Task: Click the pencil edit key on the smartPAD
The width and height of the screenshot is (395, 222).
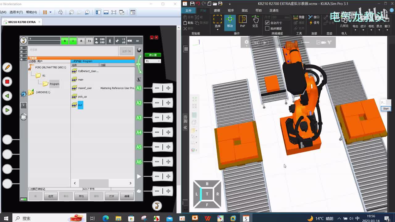Action: (x=7, y=67)
